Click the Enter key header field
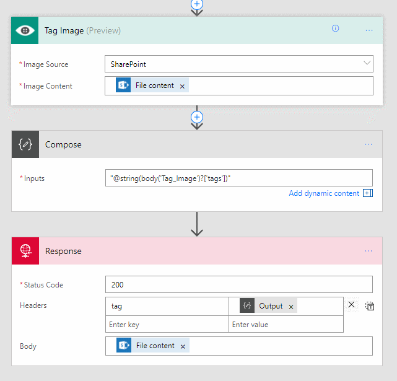397x381 pixels. click(x=167, y=325)
